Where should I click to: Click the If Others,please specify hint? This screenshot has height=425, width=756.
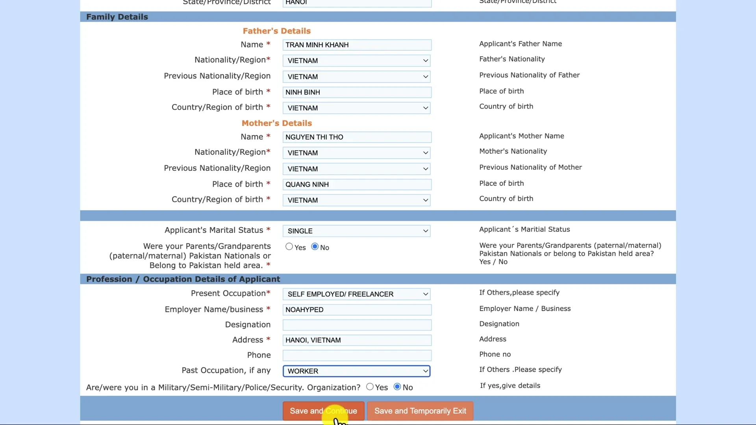coord(519,292)
